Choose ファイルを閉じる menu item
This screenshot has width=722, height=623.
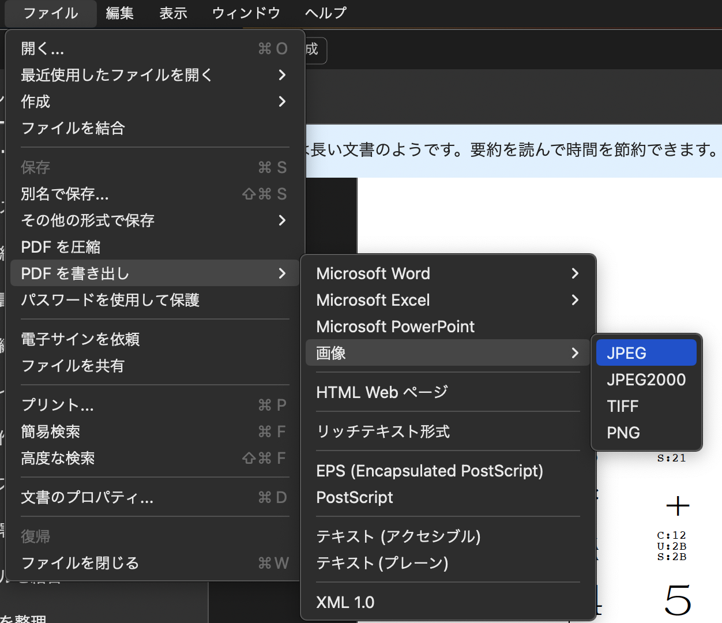(155, 563)
